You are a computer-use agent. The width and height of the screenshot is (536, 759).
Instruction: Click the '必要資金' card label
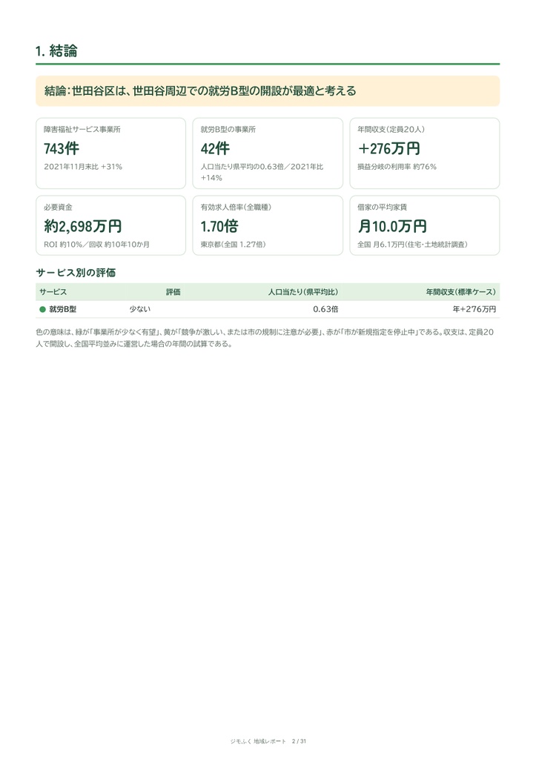58,208
